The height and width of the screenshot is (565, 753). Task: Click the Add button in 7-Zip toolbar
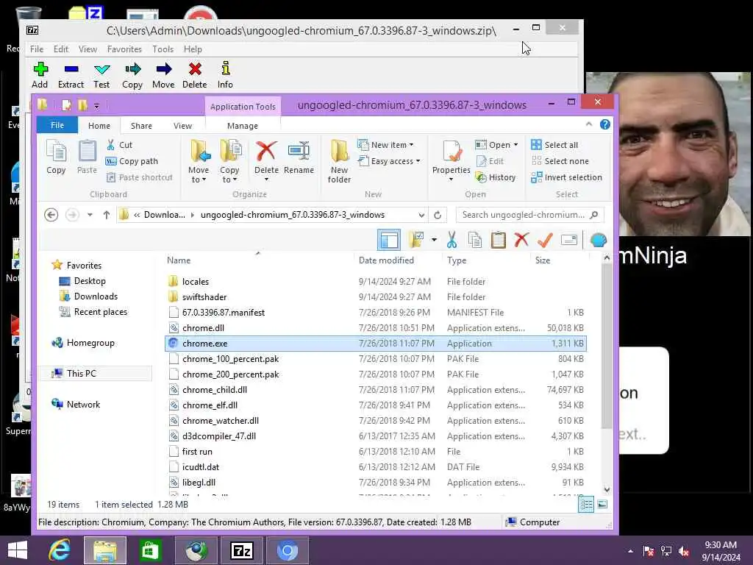[40, 75]
